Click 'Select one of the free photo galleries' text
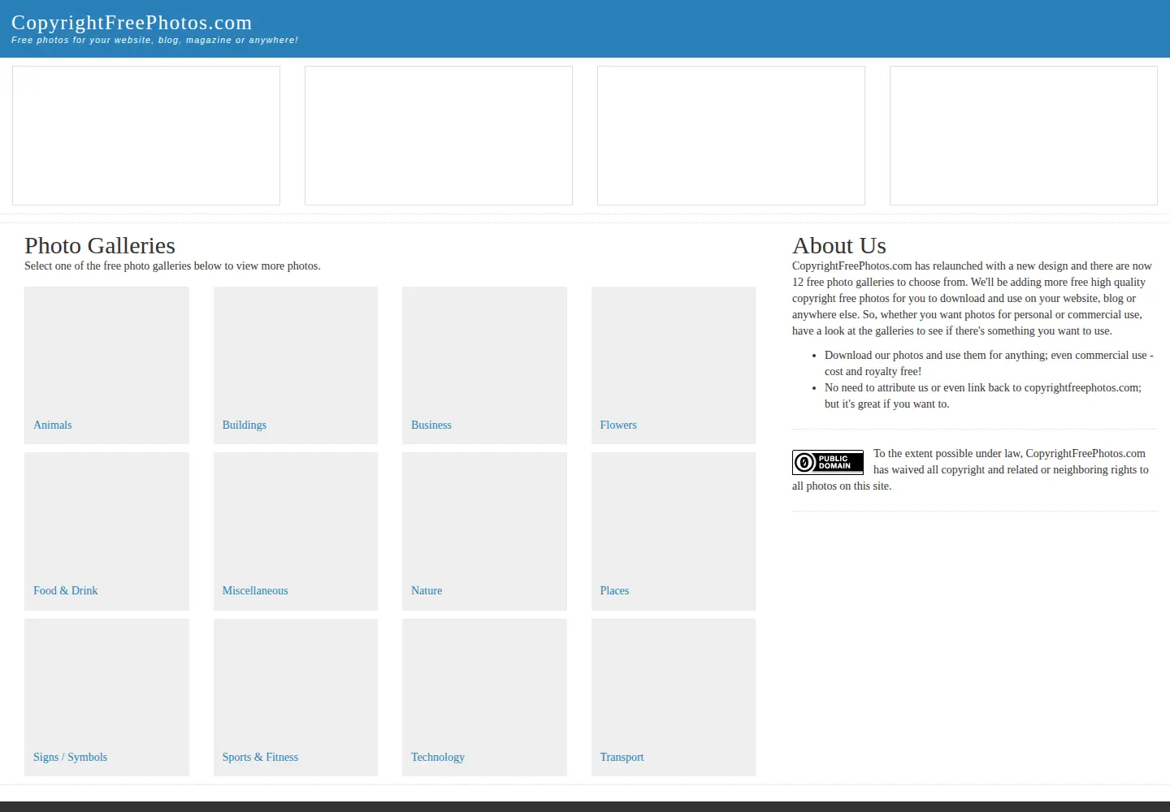This screenshot has height=812, width=1170. point(172,266)
